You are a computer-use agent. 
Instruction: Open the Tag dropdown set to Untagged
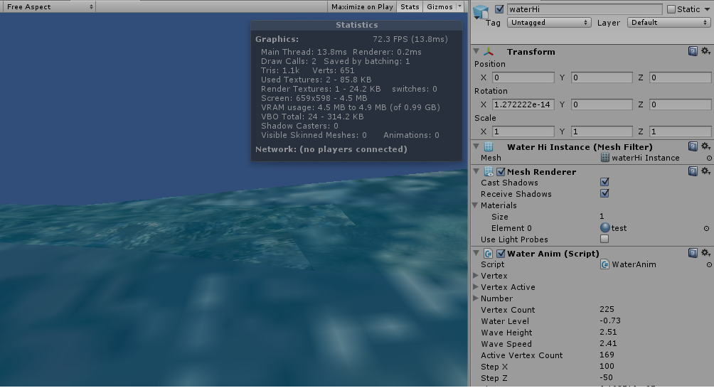tap(548, 23)
